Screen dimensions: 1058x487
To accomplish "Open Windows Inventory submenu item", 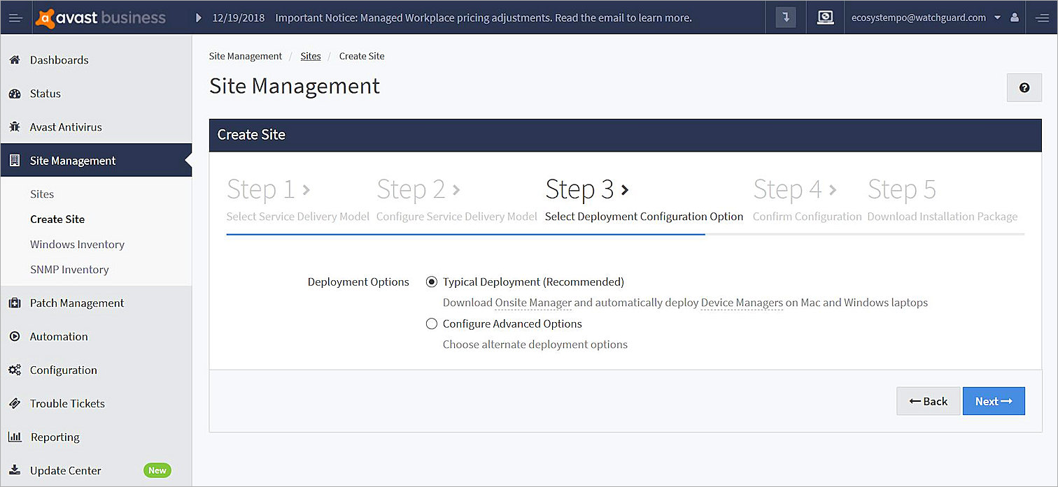I will 77,245.
